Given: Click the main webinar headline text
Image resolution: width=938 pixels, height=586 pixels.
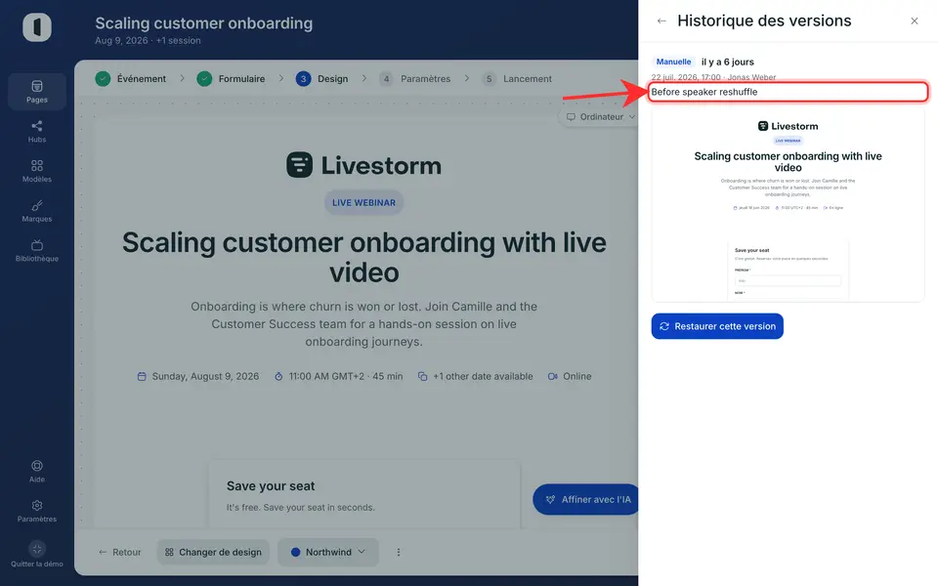Looking at the screenshot, I should point(364,257).
